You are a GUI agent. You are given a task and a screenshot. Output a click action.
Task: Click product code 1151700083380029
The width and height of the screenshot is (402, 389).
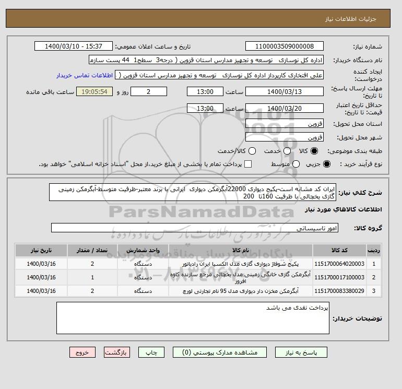click(339, 291)
